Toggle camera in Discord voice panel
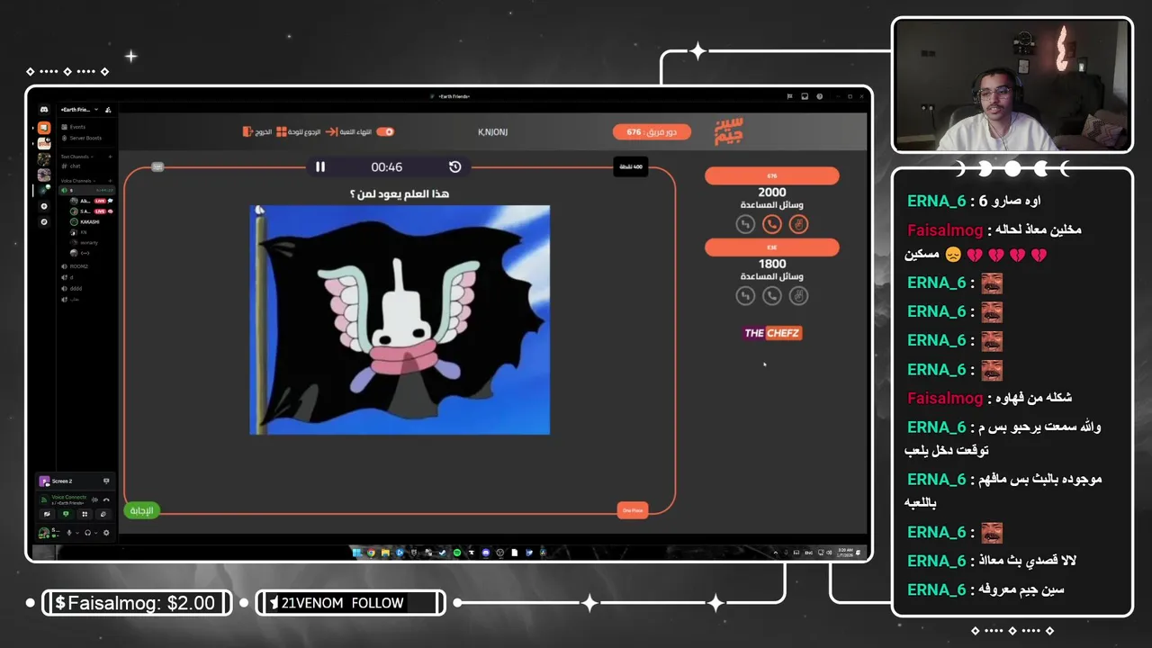 [x=47, y=514]
